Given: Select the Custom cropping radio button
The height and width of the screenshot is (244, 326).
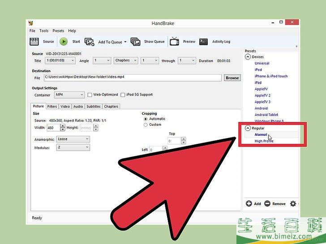Looking at the screenshot, I should [146, 125].
